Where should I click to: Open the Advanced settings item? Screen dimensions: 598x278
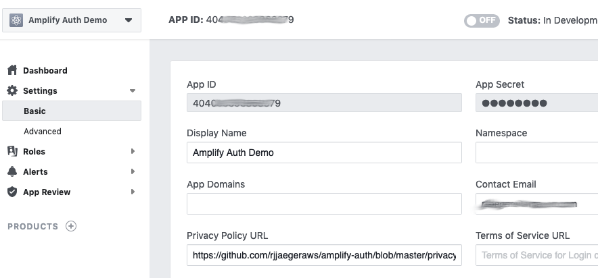43,131
